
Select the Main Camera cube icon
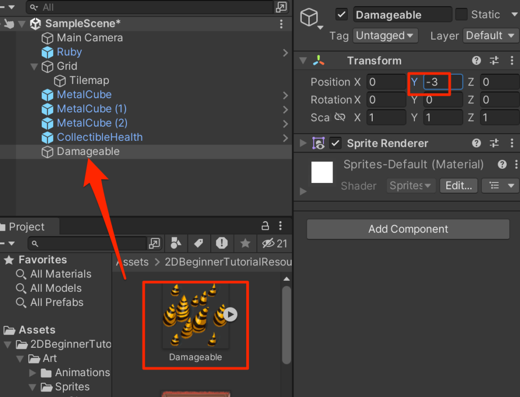pyautogui.click(x=47, y=38)
